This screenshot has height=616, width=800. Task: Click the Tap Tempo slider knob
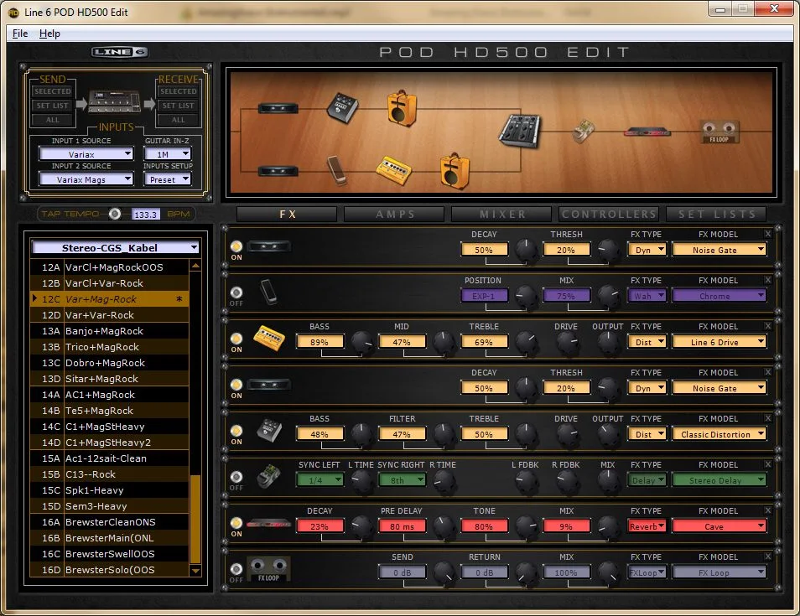pos(115,214)
